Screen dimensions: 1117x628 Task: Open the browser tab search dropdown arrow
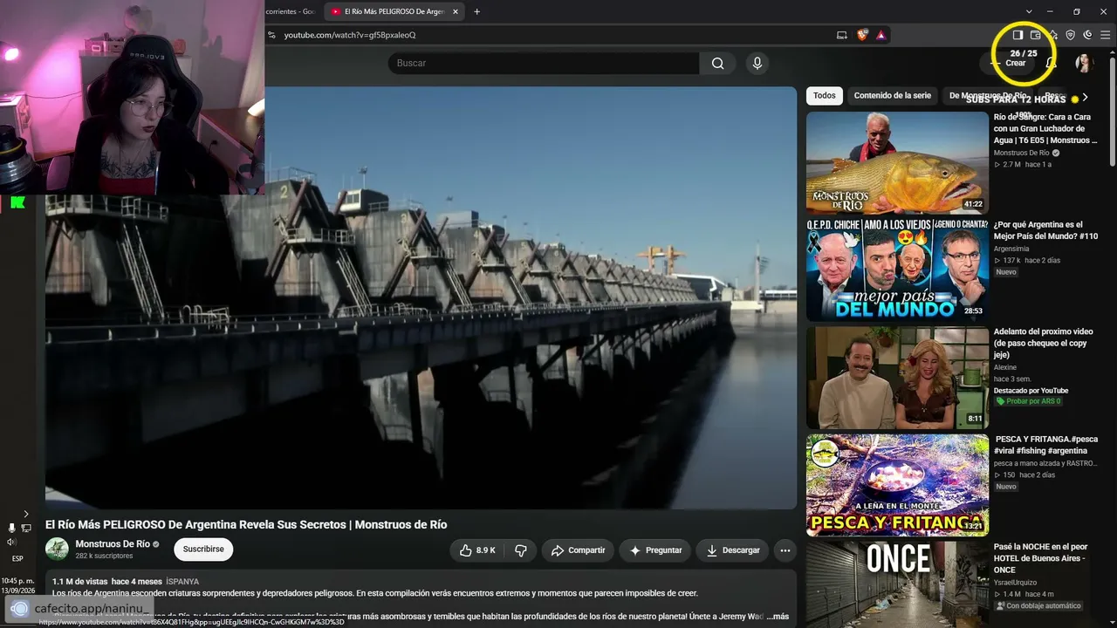coord(1028,11)
